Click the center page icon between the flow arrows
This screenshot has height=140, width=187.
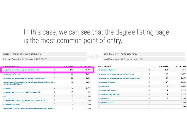tap(94, 56)
